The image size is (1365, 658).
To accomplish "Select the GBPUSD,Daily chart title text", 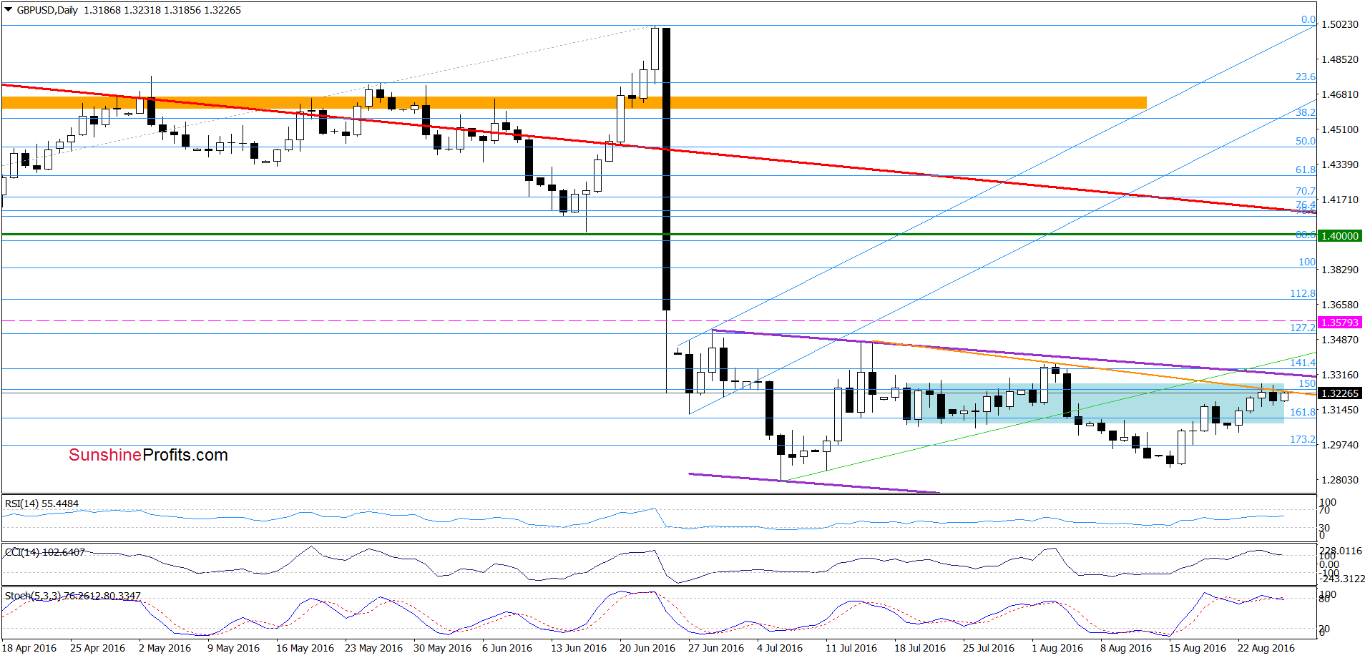I will tap(47, 10).
